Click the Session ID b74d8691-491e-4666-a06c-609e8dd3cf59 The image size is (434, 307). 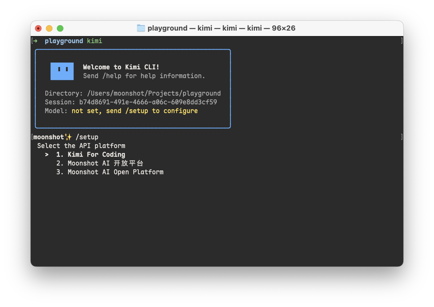(148, 102)
